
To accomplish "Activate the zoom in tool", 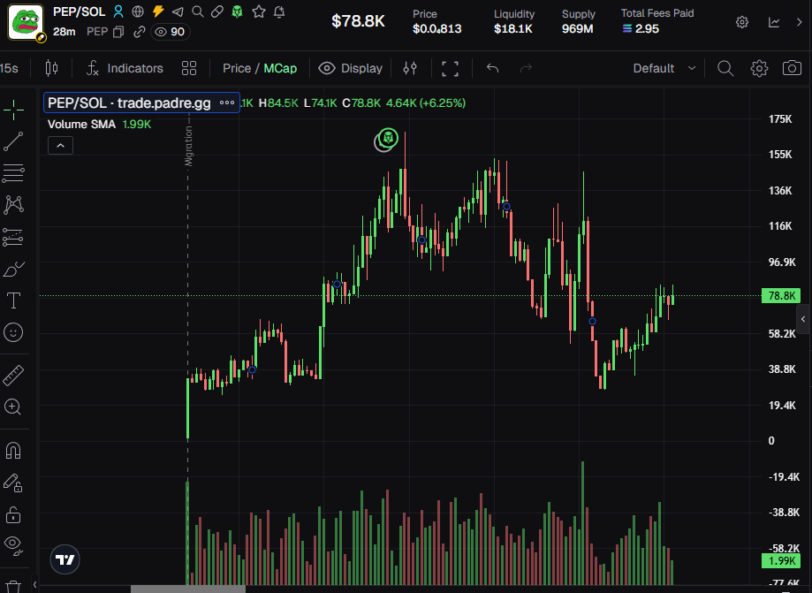I will click(13, 407).
